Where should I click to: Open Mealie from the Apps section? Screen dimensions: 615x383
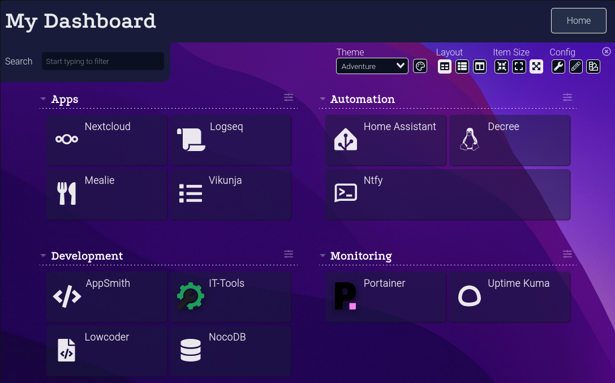(x=106, y=194)
